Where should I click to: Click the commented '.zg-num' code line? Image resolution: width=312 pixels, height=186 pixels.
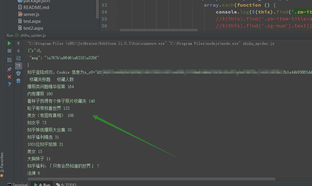[264, 26]
